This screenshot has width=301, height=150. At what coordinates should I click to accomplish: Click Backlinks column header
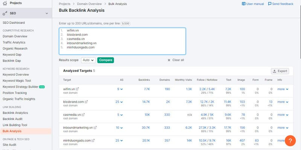click(144, 80)
